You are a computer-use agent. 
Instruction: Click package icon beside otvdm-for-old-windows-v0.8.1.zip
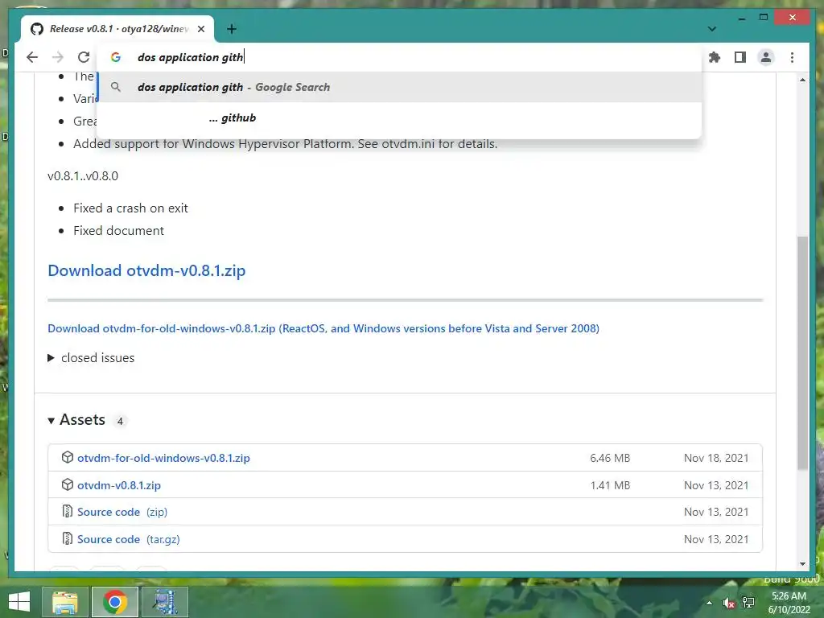[x=68, y=457]
